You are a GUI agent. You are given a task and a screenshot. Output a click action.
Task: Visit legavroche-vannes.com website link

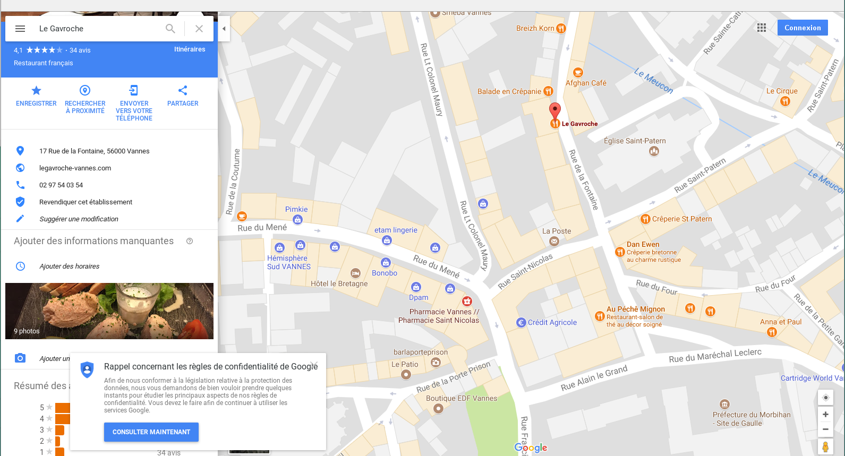click(75, 168)
